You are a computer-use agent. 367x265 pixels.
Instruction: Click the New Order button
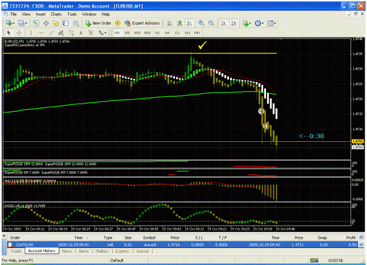[x=98, y=23]
